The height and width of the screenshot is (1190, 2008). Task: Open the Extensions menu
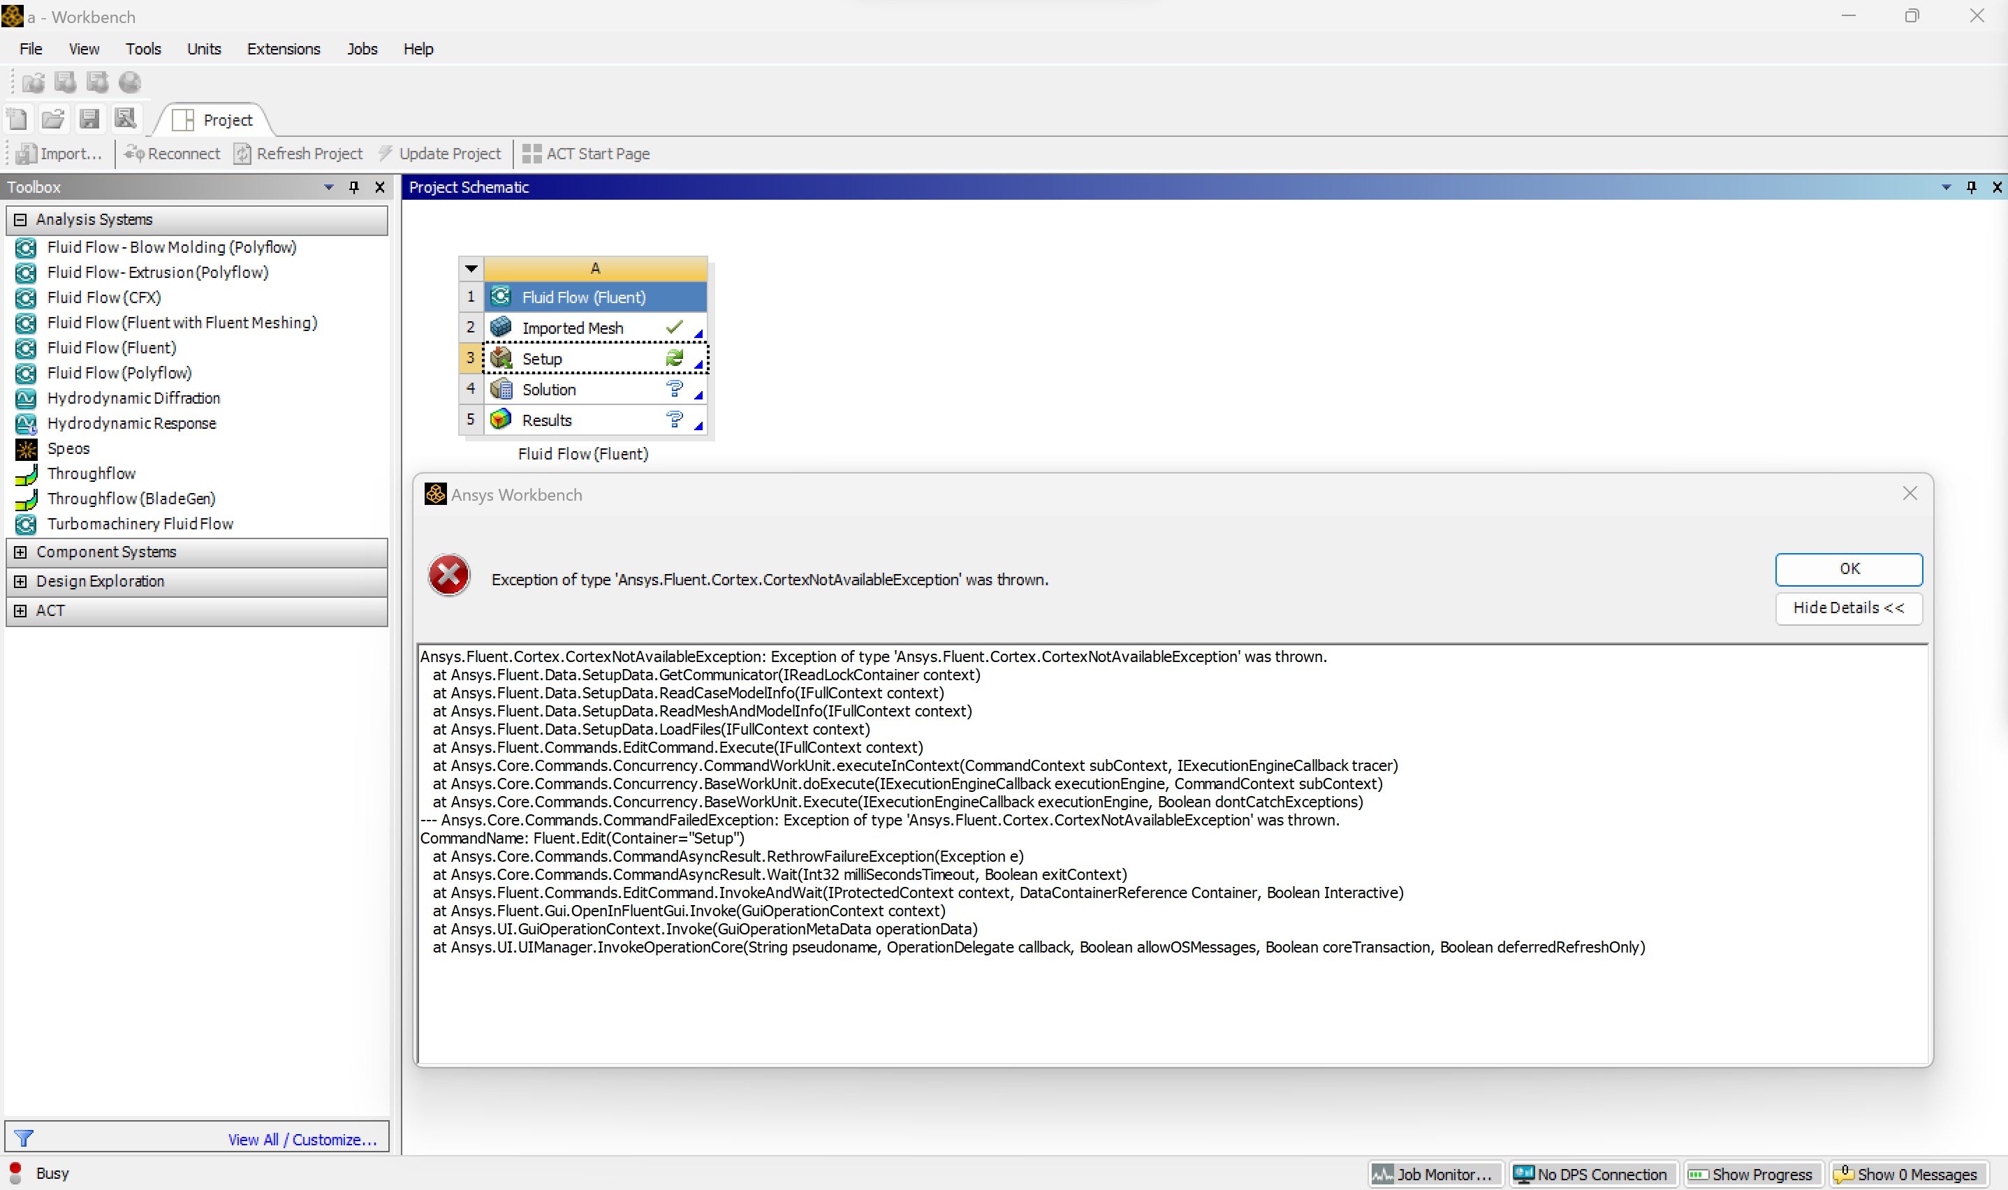coord(284,49)
